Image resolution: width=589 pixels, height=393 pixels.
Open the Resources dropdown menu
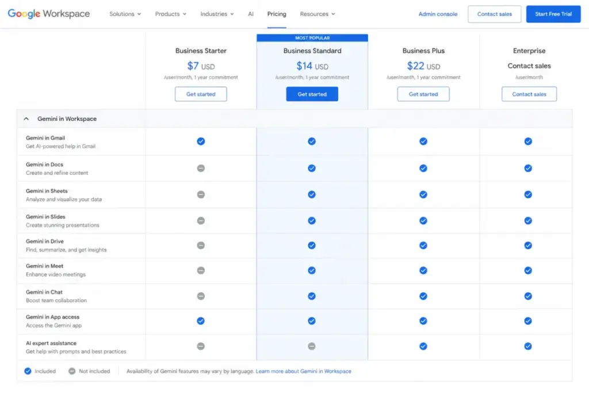coord(318,14)
